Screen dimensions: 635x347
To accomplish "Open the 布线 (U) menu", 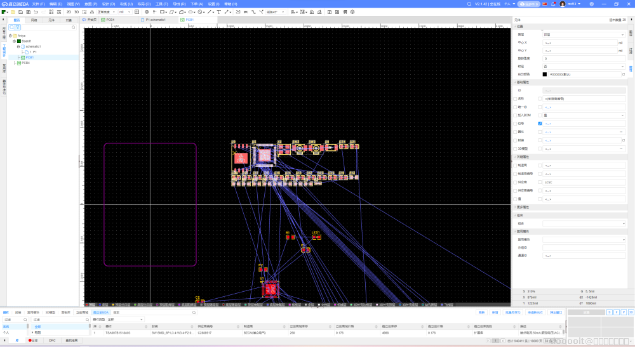I will point(126,4).
